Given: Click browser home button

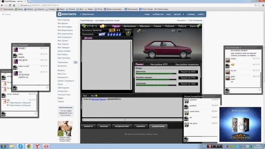Looking at the screenshot, I should [14, 5].
